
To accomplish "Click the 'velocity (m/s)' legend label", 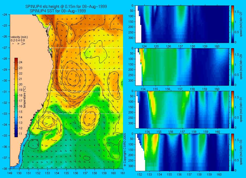I will click(x=19, y=37).
